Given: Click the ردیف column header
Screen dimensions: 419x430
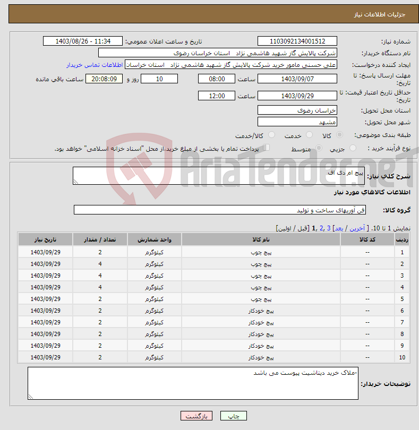Looking at the screenshot, I should 402,239.
